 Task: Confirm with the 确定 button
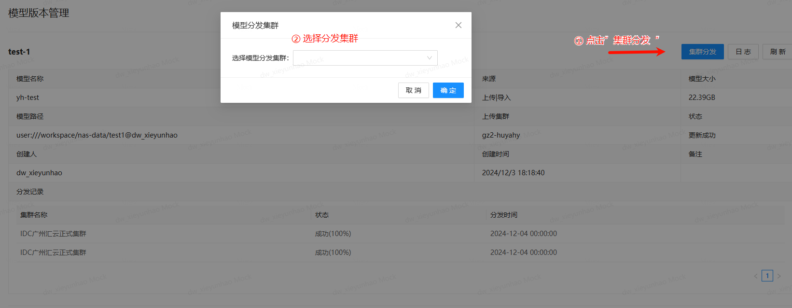(x=448, y=90)
